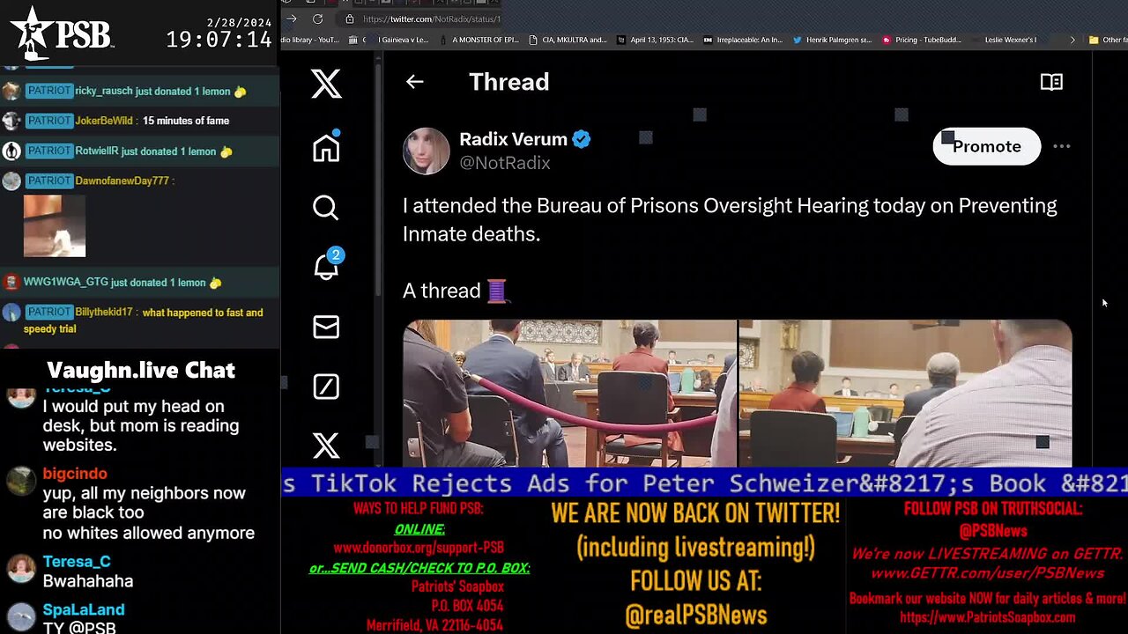
Task: Click bigcindo's avatar in Vaughn chat
Action: pyautogui.click(x=21, y=480)
